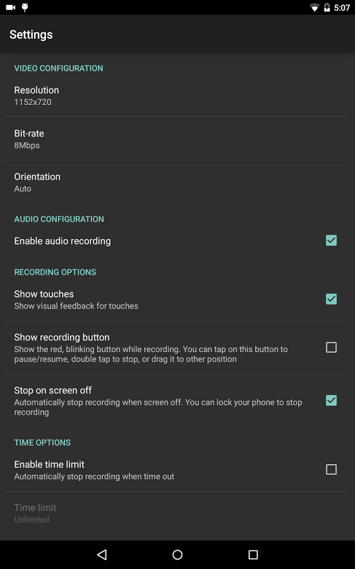Screen dimensions: 355x569
Task: Open recent apps with the square button
Action: click(253, 554)
